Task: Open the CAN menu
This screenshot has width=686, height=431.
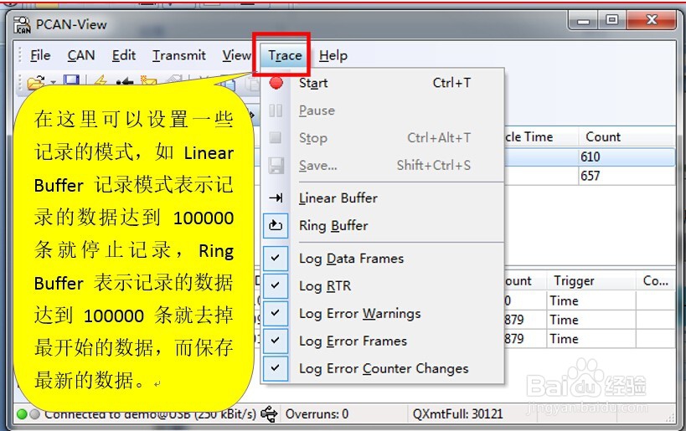Action: pos(81,55)
